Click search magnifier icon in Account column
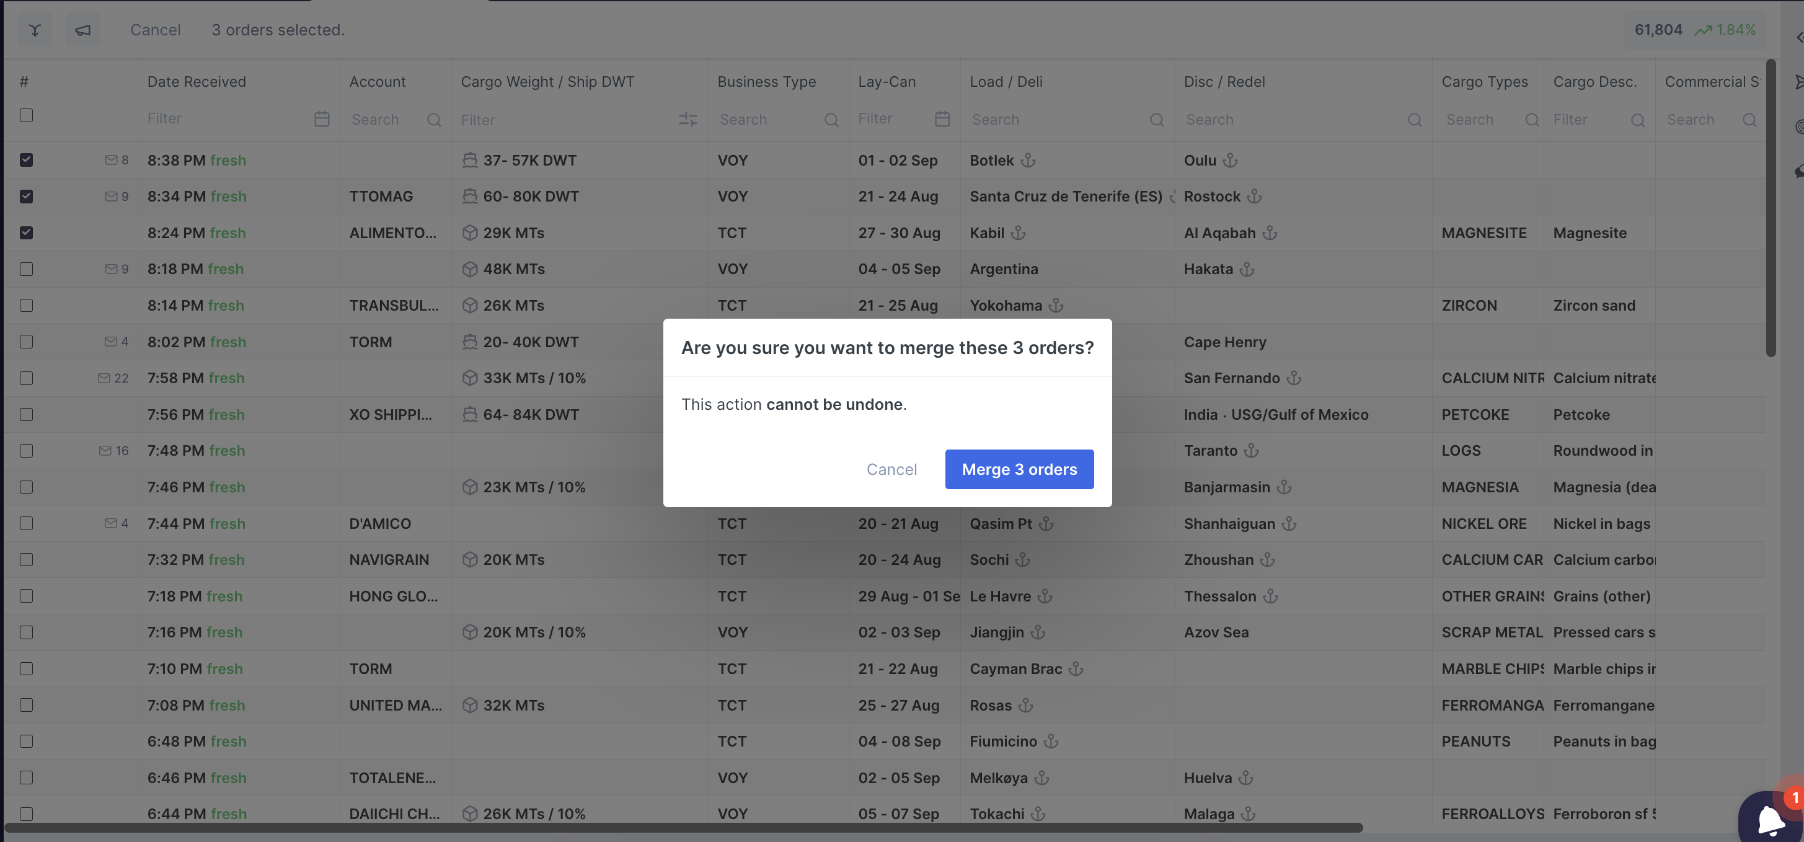This screenshot has height=842, width=1804. click(433, 120)
